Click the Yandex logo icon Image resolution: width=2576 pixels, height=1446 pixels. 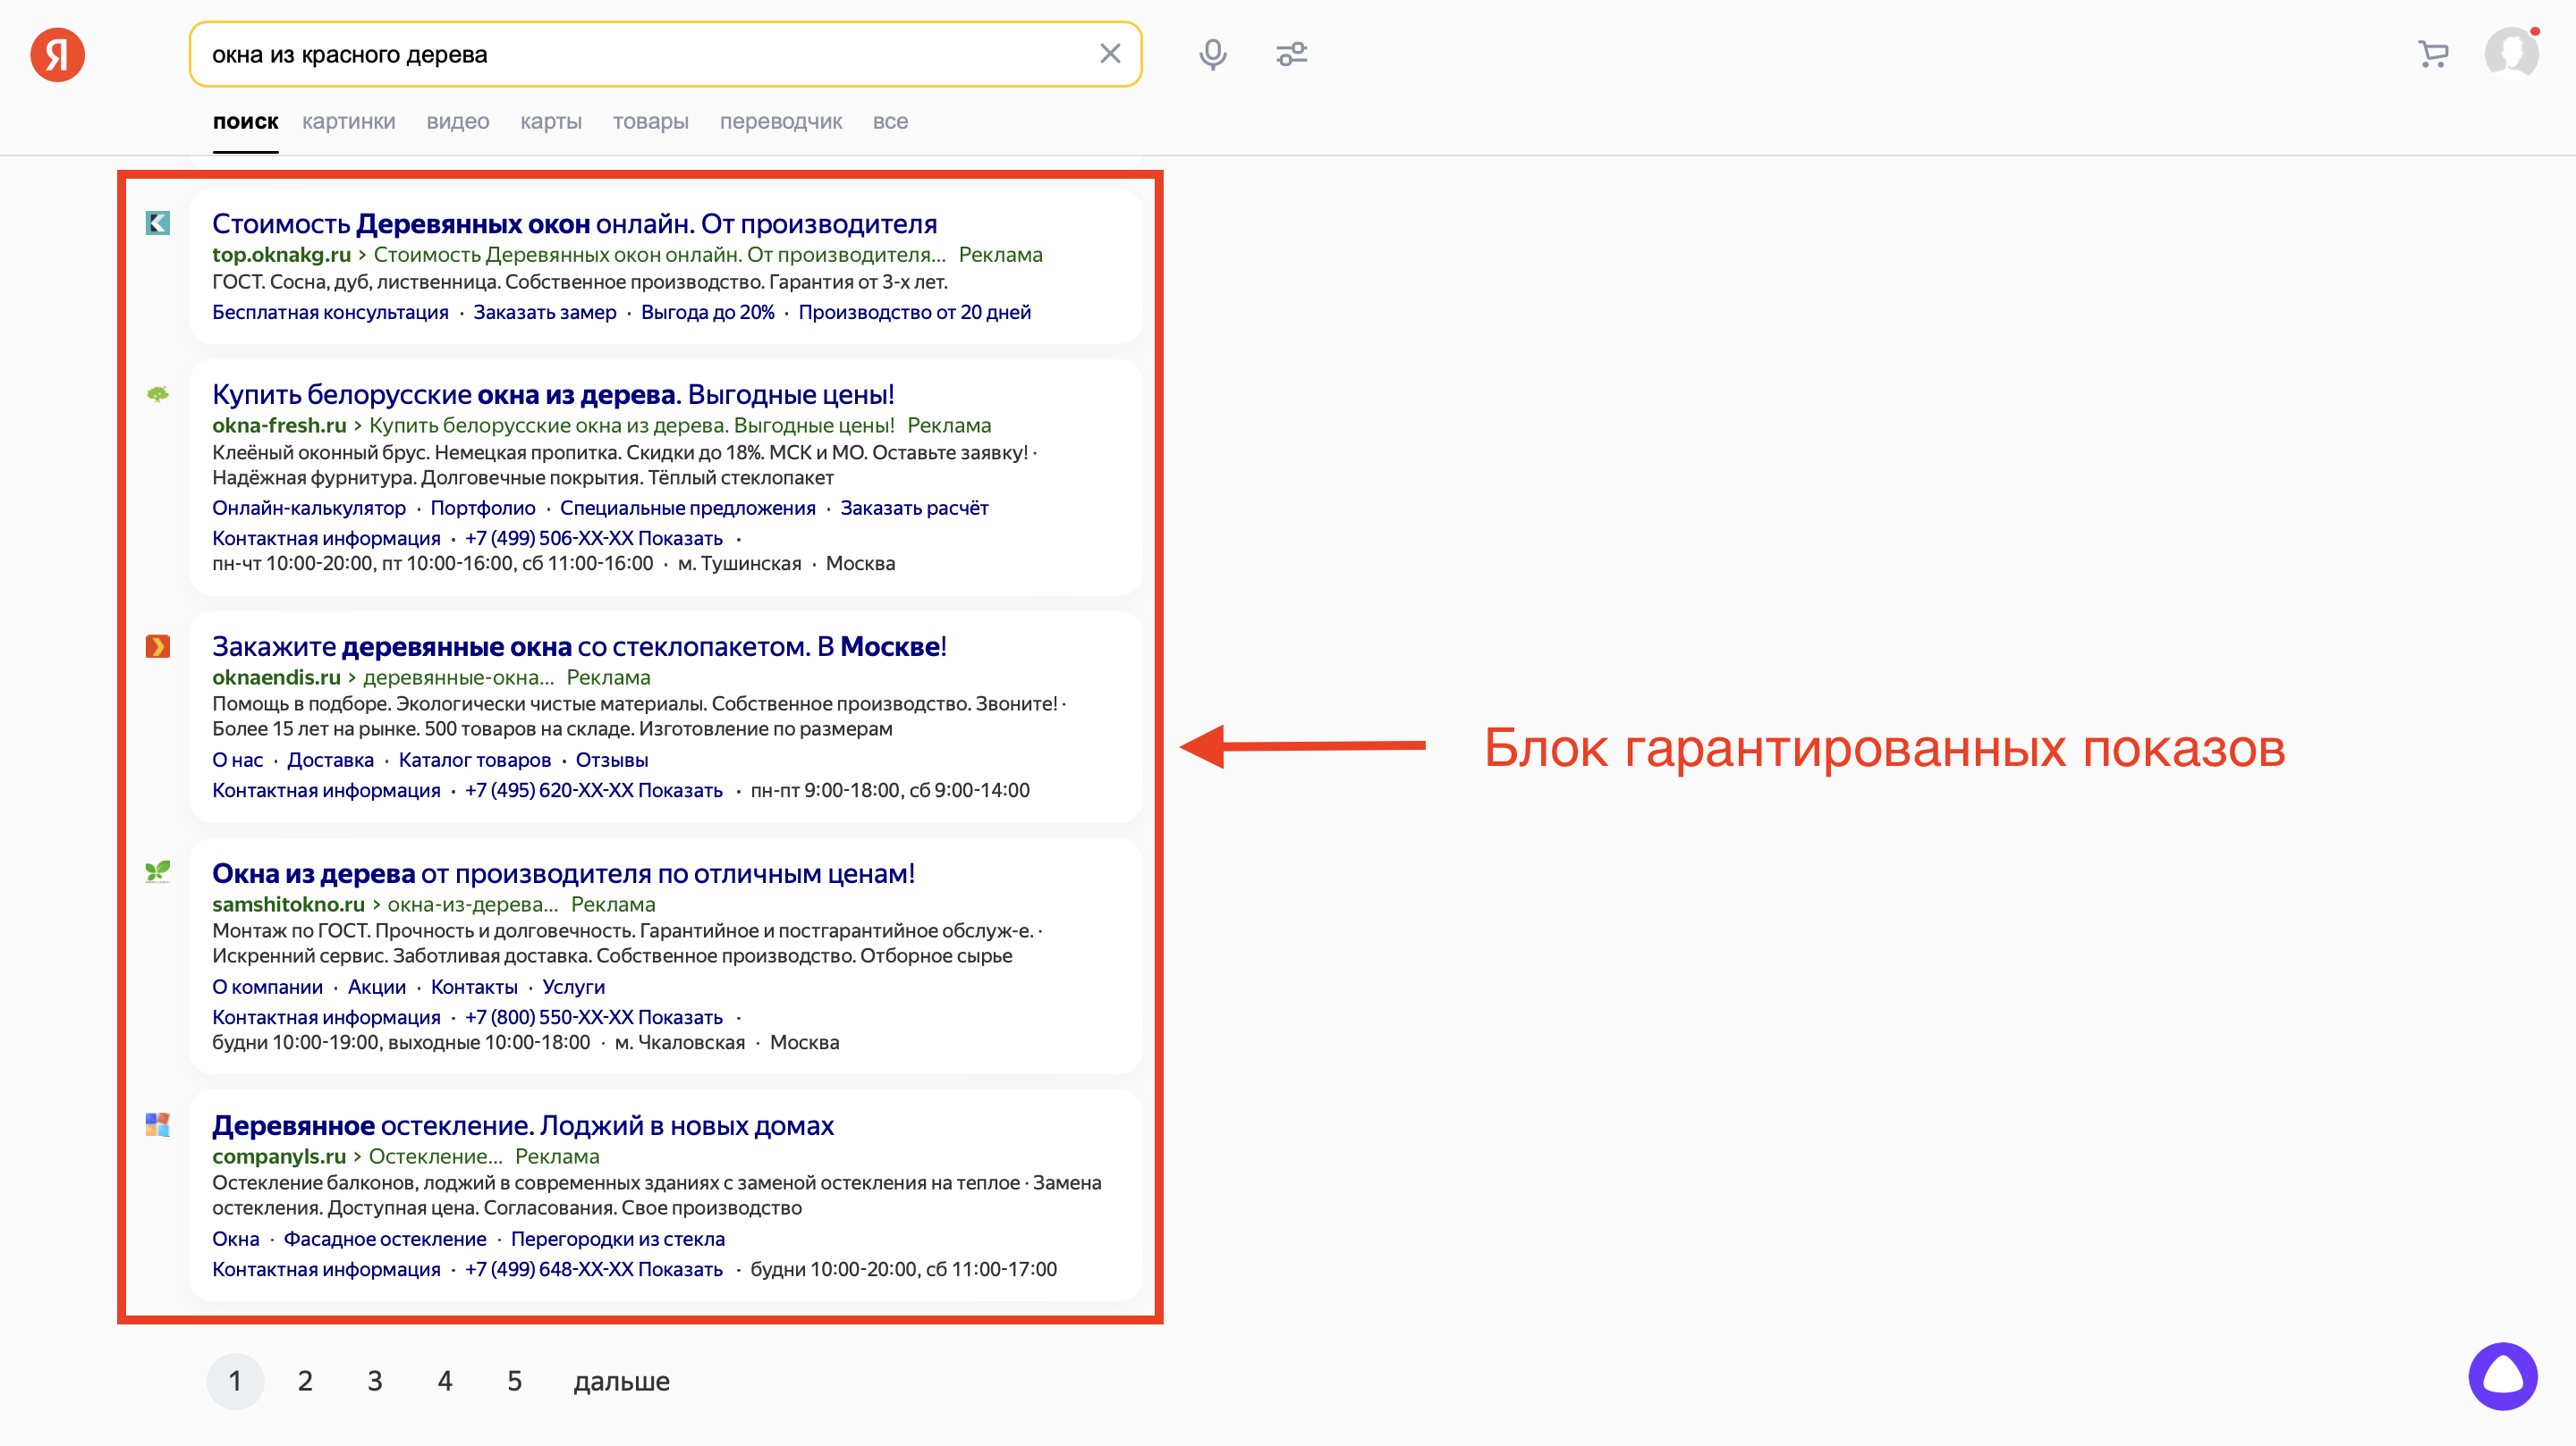(57, 54)
